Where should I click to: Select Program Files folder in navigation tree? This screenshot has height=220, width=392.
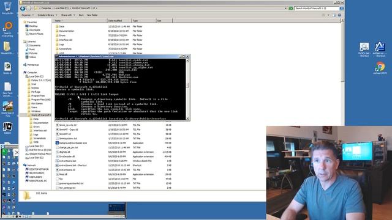[x=38, y=96]
